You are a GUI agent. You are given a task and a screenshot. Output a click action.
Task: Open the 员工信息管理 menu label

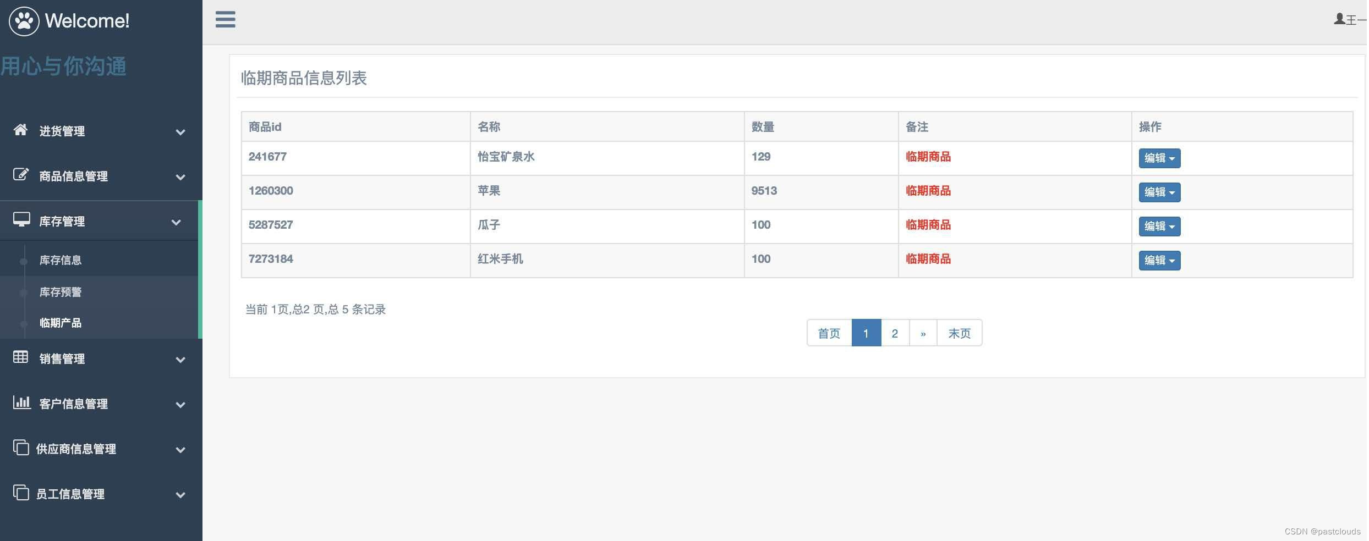(70, 494)
